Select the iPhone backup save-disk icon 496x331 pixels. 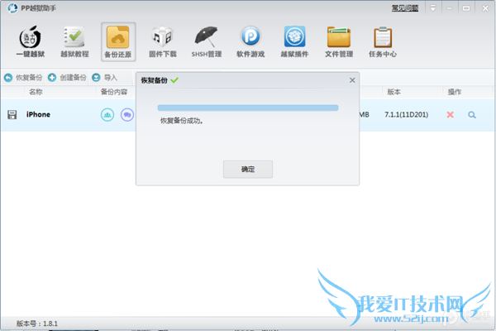[x=12, y=115]
